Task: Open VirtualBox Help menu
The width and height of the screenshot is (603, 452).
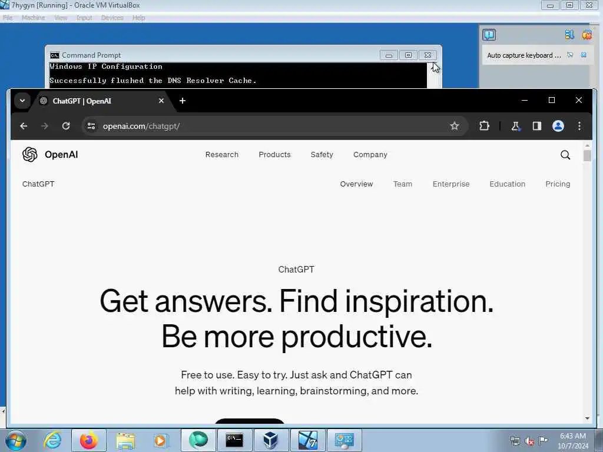Action: coord(138,18)
